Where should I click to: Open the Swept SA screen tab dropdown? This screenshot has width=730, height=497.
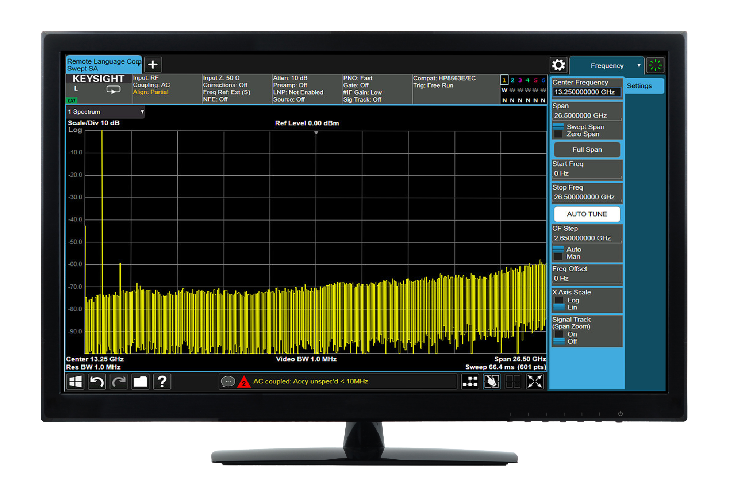[139, 64]
